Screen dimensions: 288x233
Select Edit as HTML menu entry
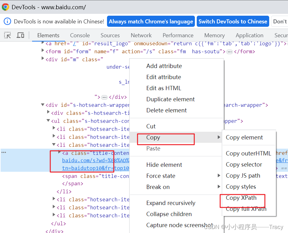click(177, 88)
